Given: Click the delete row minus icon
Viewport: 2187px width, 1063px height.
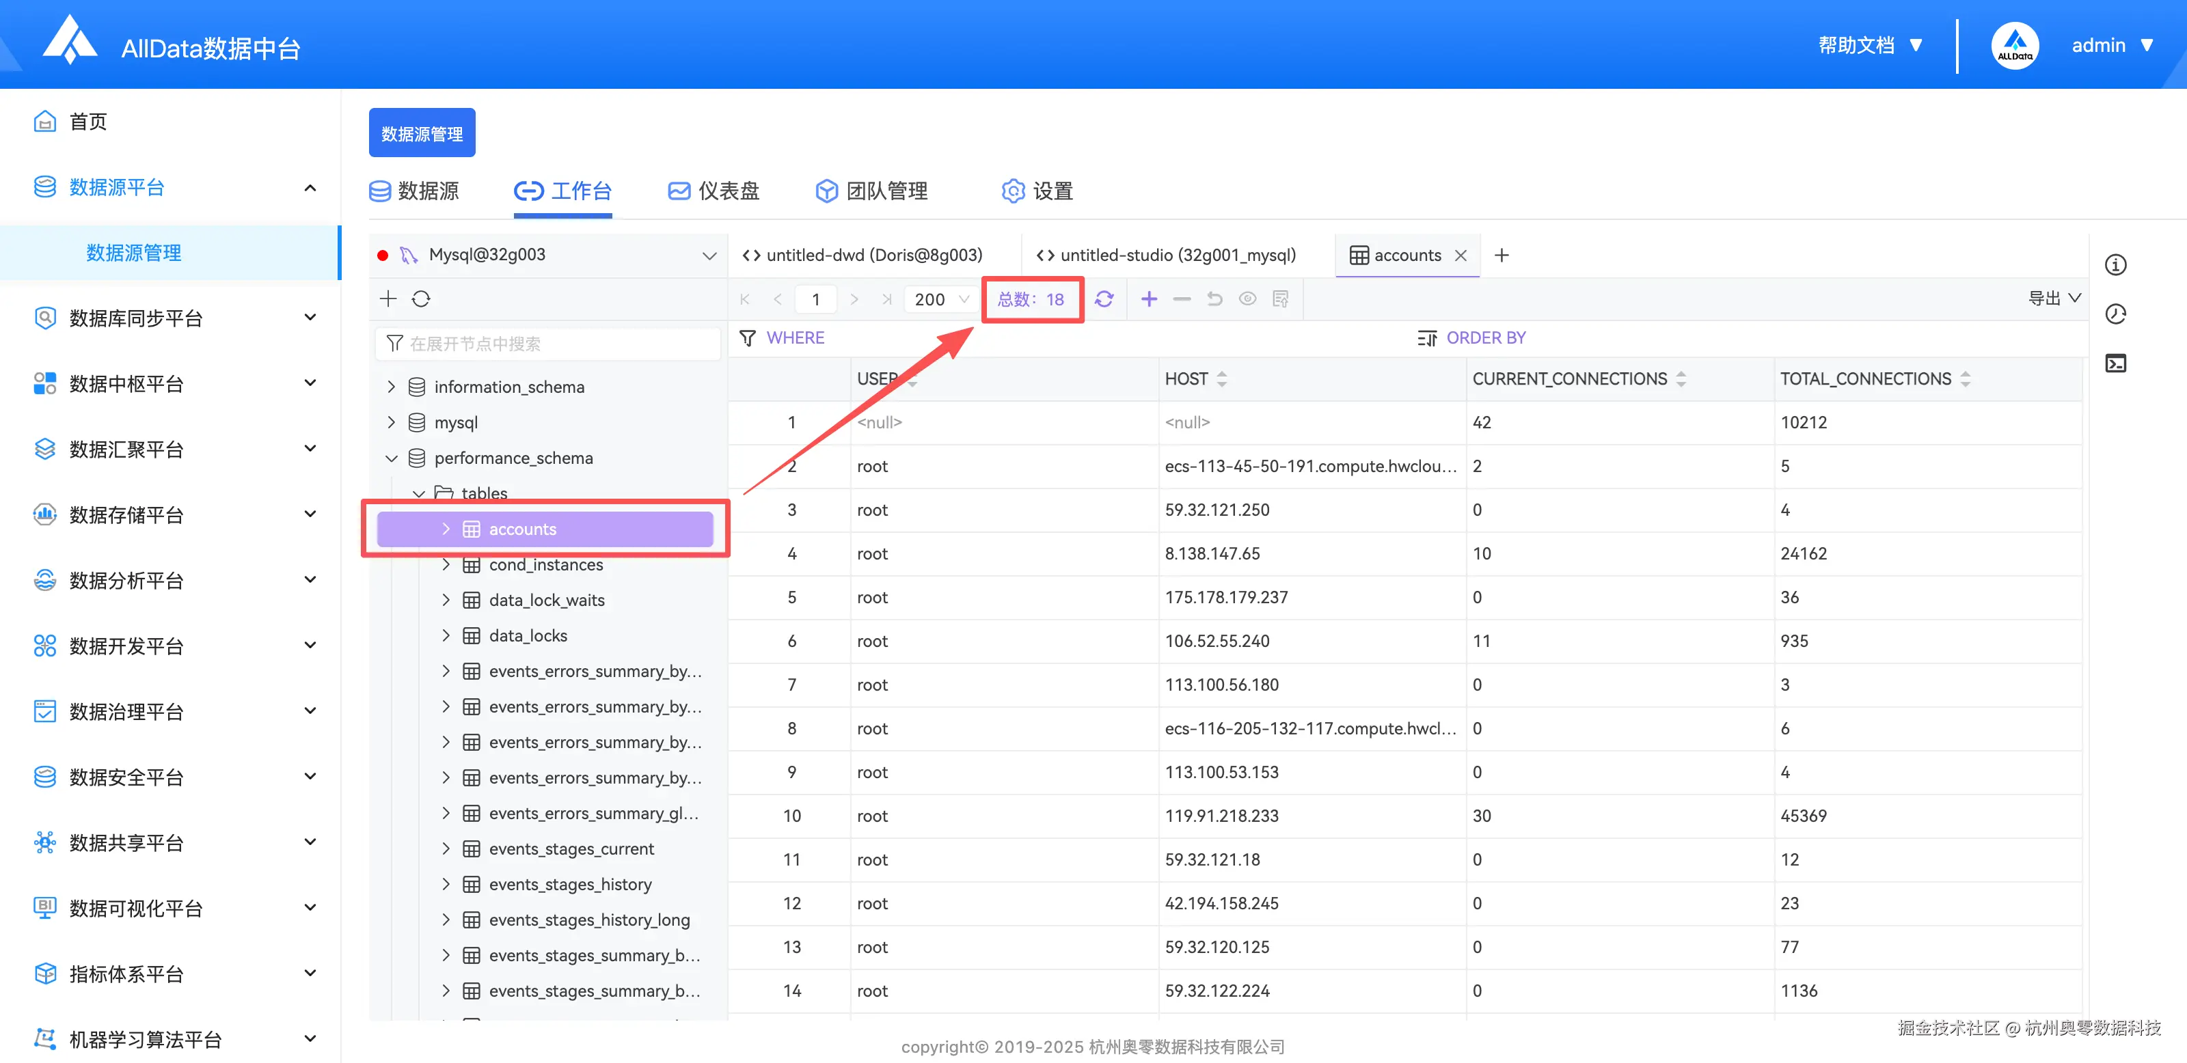Looking at the screenshot, I should (1182, 299).
